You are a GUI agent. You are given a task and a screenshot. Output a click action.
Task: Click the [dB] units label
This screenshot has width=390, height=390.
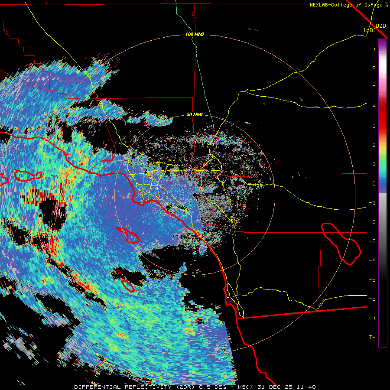tap(370, 30)
